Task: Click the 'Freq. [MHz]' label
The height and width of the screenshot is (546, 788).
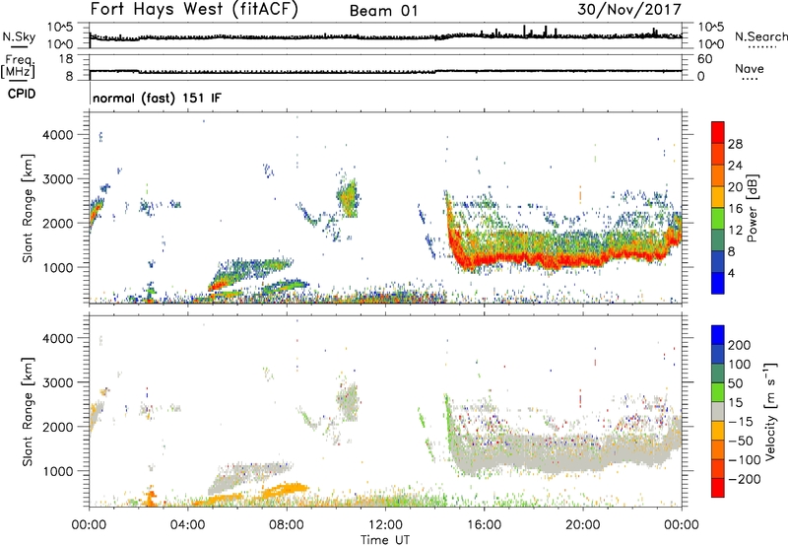Action: [18, 67]
